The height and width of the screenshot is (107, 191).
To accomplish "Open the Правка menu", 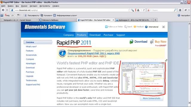I will (10, 6).
